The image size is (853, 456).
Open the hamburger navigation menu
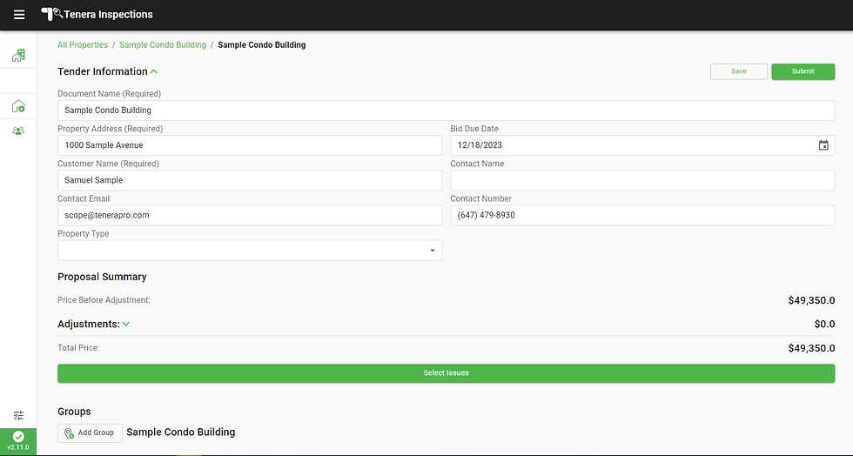pos(19,15)
